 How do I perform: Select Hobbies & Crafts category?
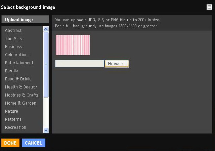pyautogui.click(x=22, y=95)
